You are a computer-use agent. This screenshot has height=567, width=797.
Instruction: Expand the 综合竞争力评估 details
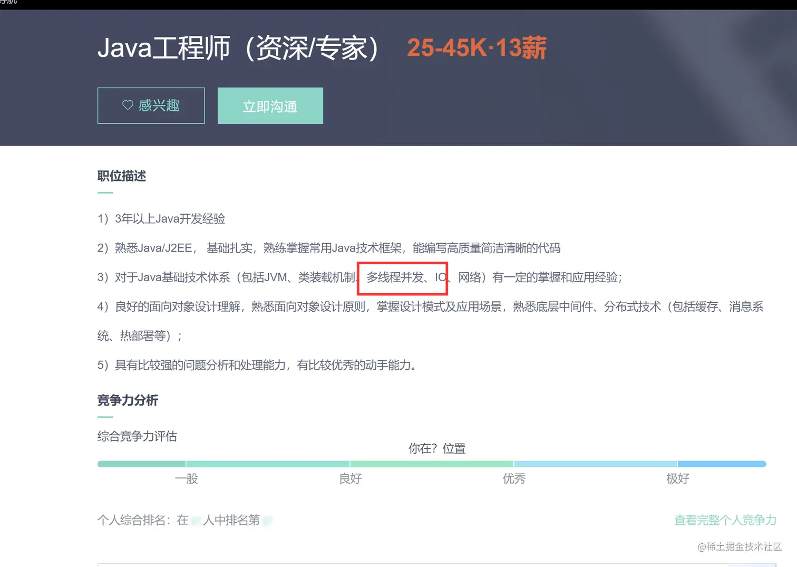point(137,436)
